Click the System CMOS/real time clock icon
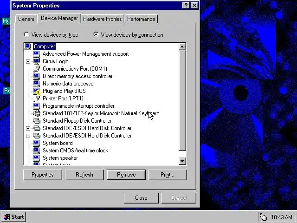The width and height of the screenshot is (297, 223). coord(36,151)
